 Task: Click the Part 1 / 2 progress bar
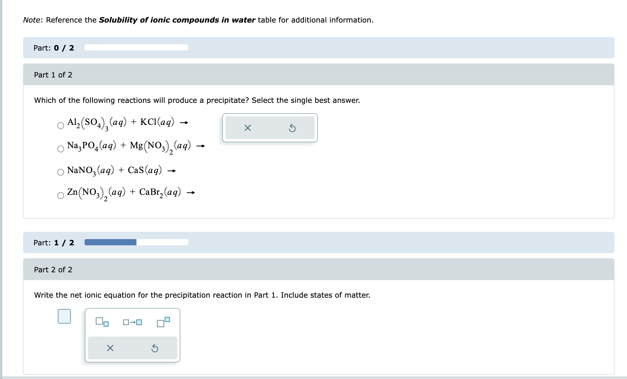pyautogui.click(x=136, y=242)
